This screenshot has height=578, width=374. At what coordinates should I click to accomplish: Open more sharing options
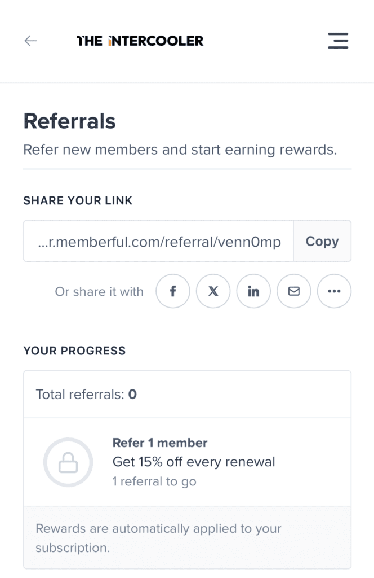[x=334, y=291]
